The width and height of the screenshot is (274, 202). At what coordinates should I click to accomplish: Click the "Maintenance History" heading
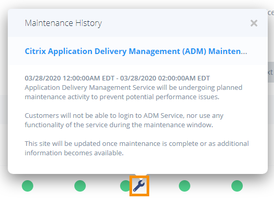tap(63, 23)
